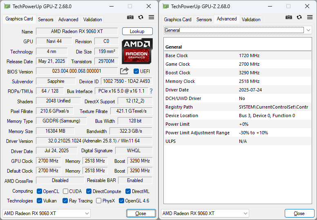Switch to Graphics Card tab in right window
Screen dimensions: 317x220
click(x=178, y=20)
